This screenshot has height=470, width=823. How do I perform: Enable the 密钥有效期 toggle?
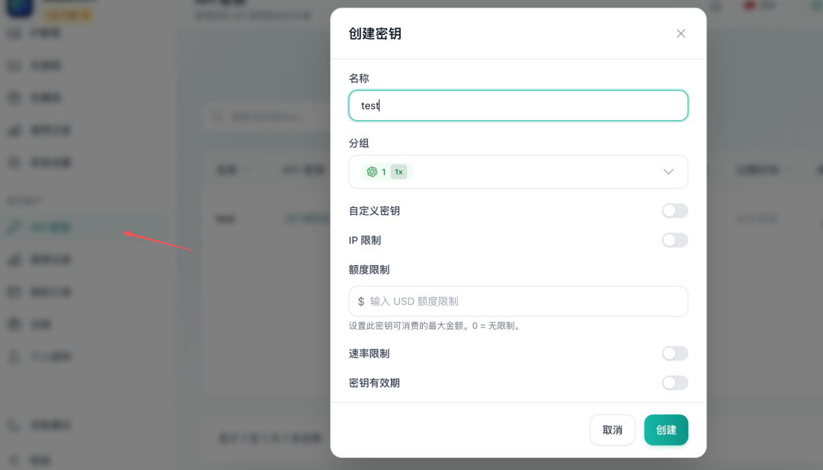674,382
